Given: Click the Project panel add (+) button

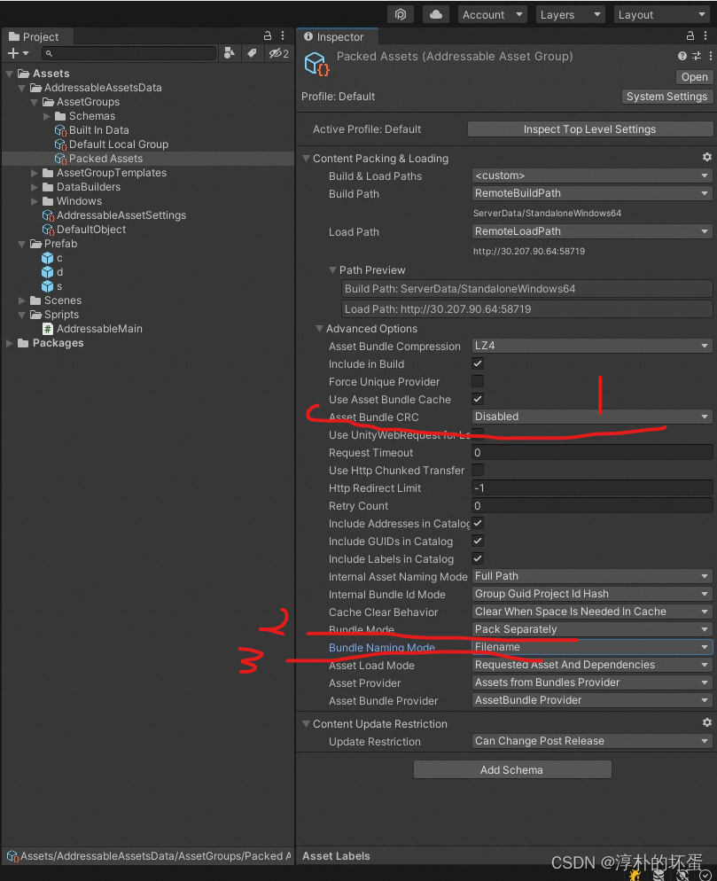Looking at the screenshot, I should click(18, 53).
